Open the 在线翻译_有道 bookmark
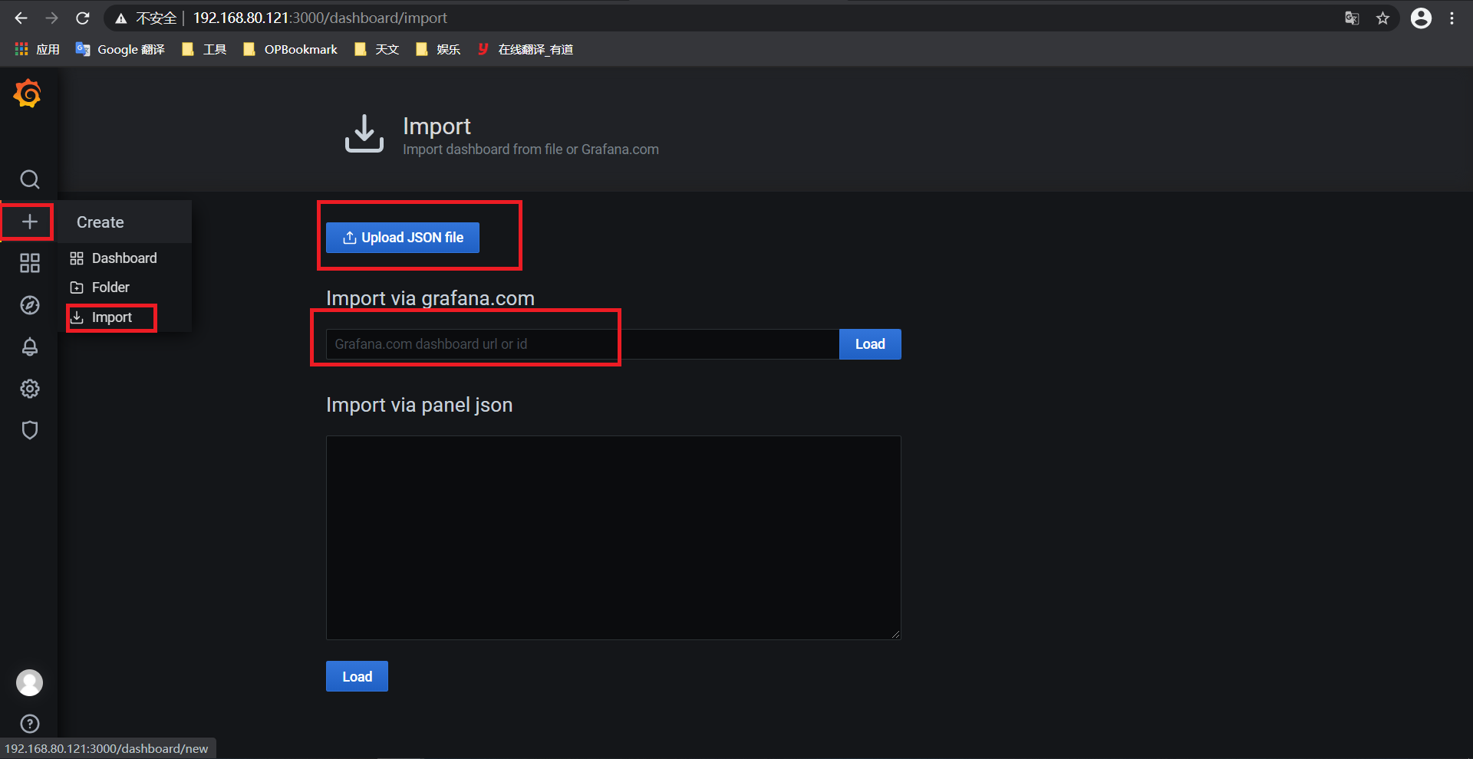This screenshot has width=1473, height=759. 526,49
